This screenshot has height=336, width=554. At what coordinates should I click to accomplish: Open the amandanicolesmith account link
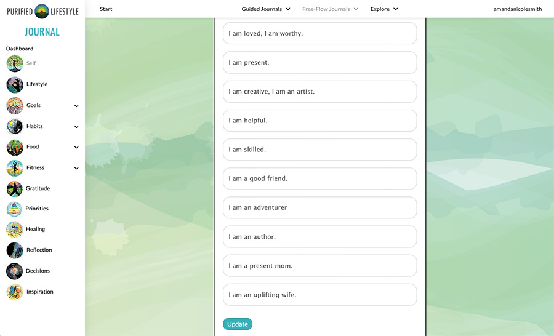pyautogui.click(x=518, y=9)
